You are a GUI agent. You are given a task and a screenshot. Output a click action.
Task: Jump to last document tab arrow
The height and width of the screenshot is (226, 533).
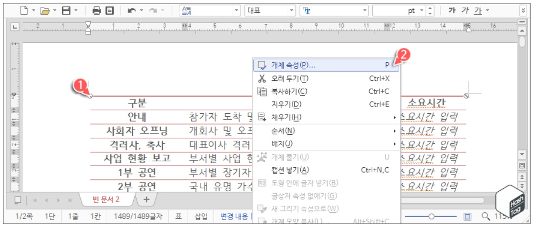click(71, 200)
